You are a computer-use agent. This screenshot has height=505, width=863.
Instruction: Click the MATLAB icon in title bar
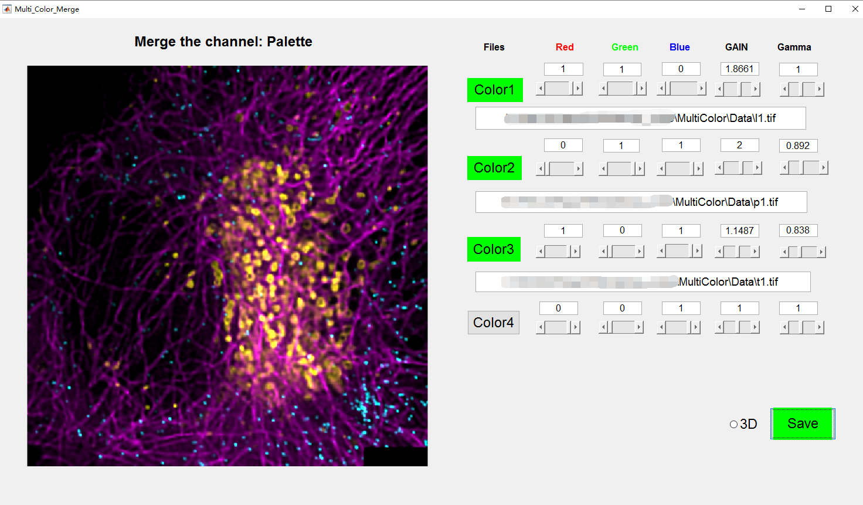(x=7, y=9)
